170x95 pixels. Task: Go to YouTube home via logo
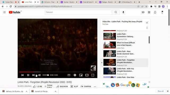tap(15, 12)
